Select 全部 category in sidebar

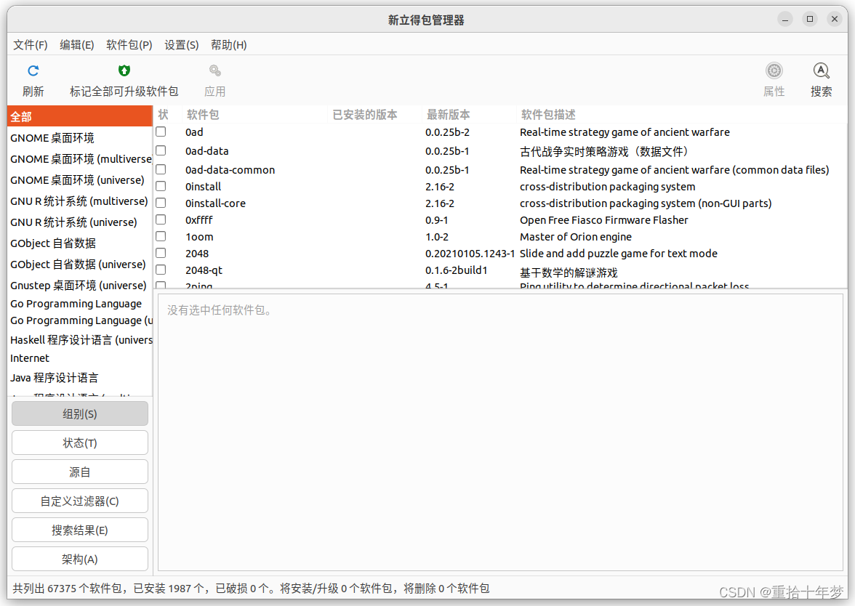coord(80,116)
